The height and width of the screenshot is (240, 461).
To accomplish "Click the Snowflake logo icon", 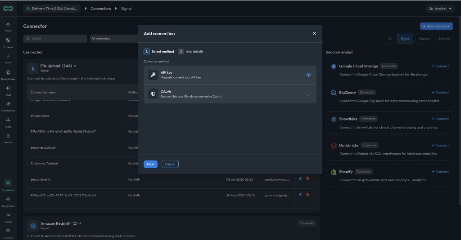I will pyautogui.click(x=334, y=119).
